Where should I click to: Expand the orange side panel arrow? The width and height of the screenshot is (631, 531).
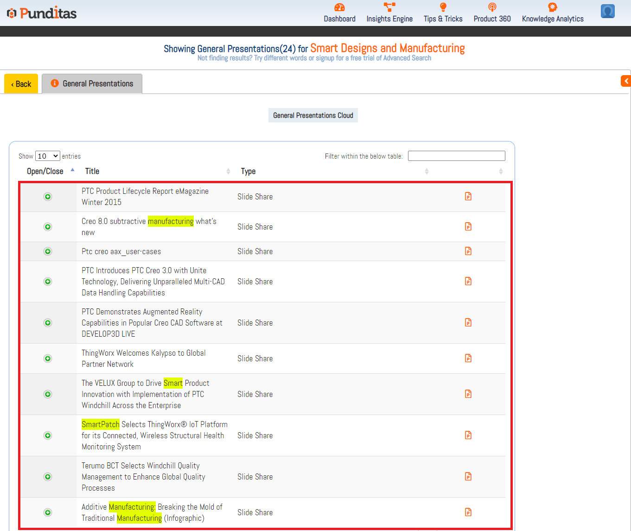point(626,81)
